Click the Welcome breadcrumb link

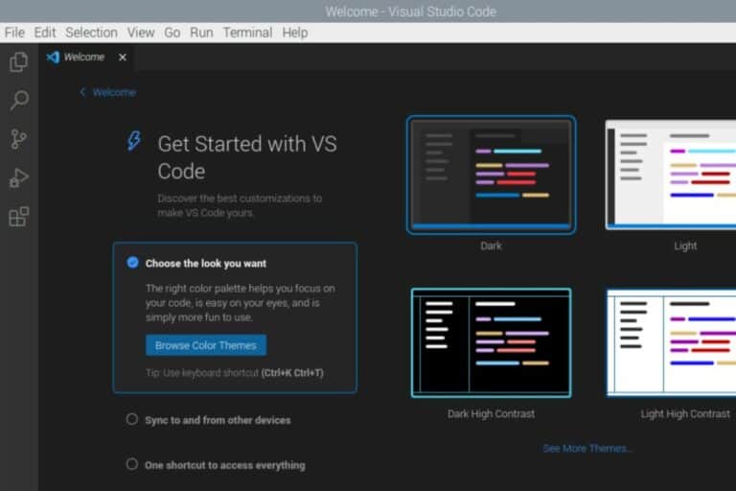click(114, 92)
